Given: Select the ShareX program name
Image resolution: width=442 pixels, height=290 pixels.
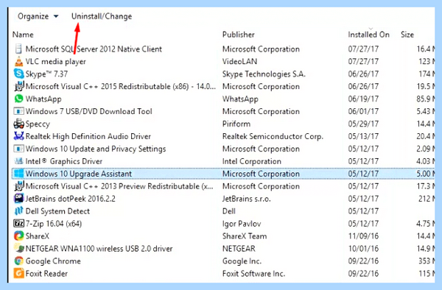Looking at the screenshot, I should 38,236.
